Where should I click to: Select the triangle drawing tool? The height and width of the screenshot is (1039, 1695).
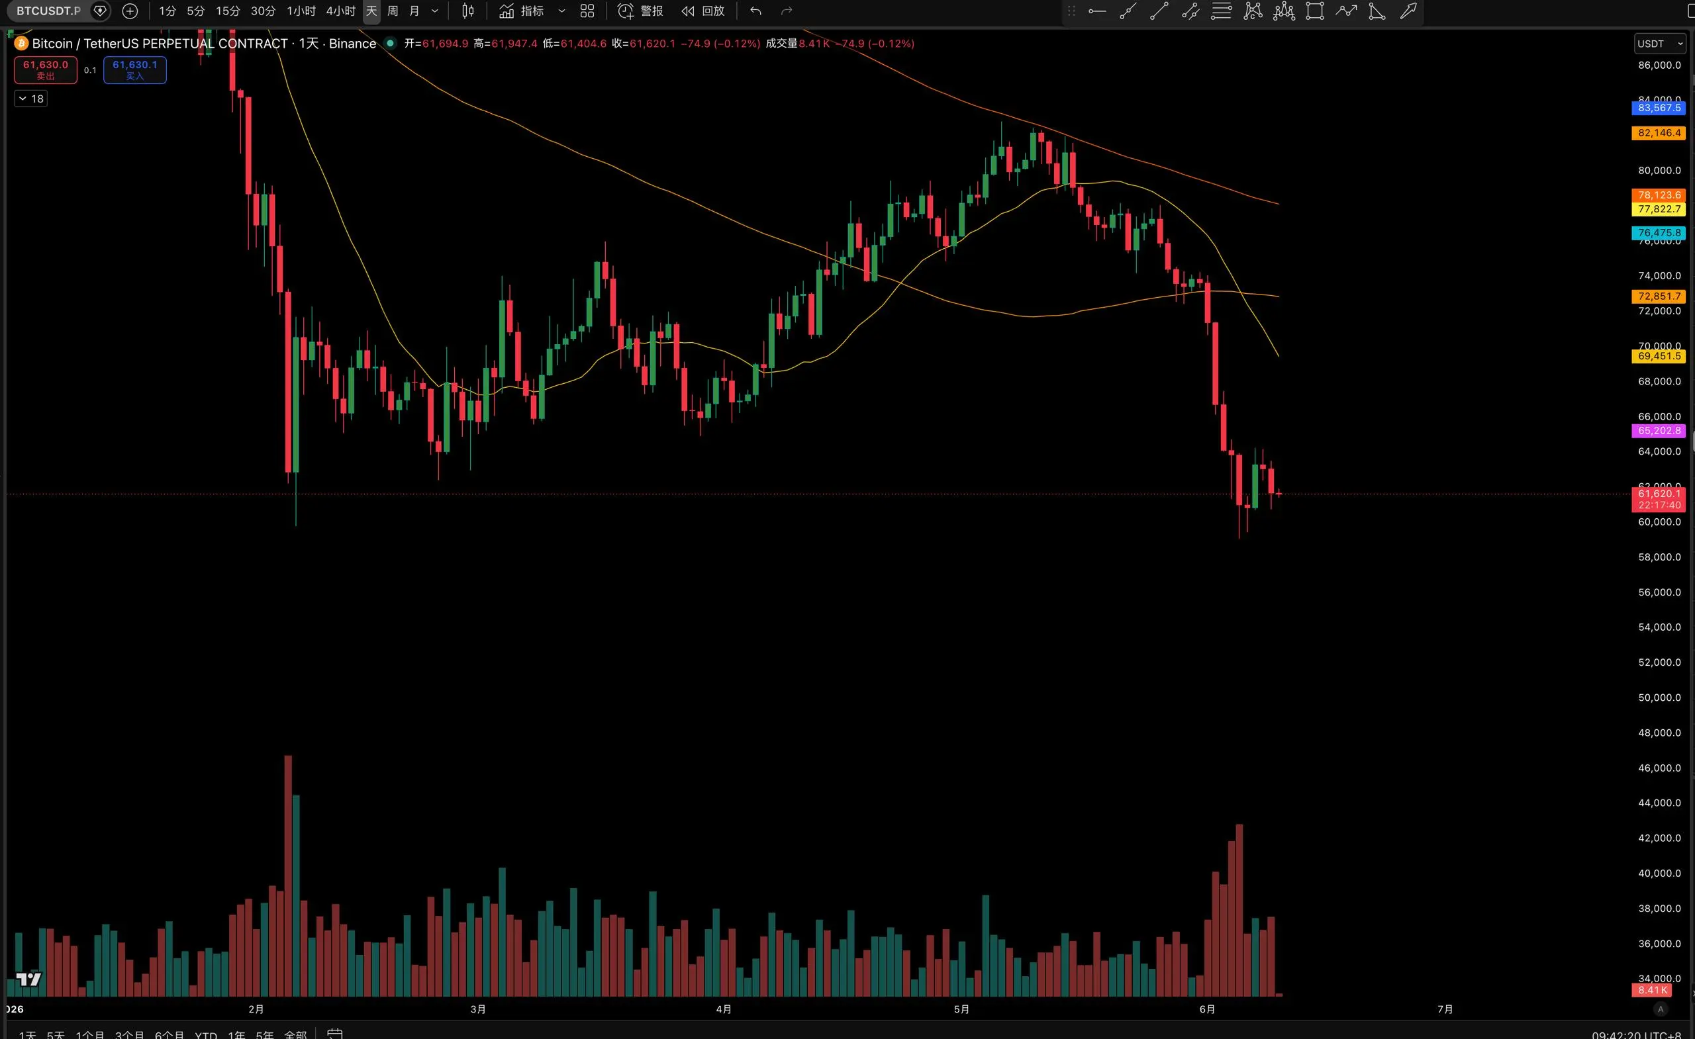(x=1377, y=11)
